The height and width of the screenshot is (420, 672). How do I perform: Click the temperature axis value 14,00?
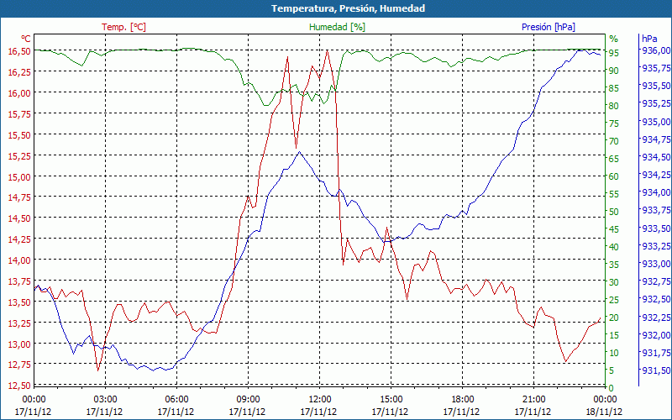tap(19, 260)
